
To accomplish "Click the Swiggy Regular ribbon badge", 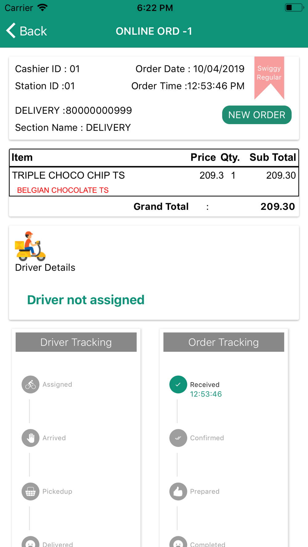I will (269, 78).
